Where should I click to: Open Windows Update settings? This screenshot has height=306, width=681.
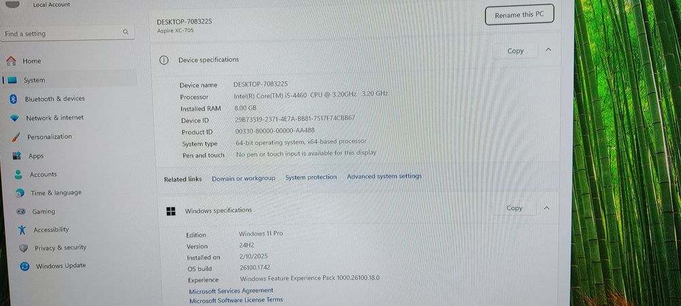pos(61,266)
